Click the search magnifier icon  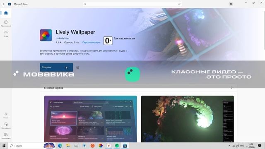point(179,4)
